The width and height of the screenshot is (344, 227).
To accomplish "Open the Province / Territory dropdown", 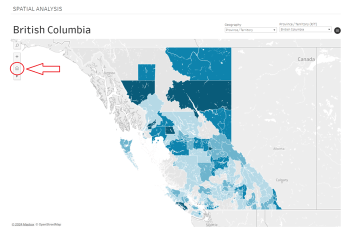I will click(305, 29).
